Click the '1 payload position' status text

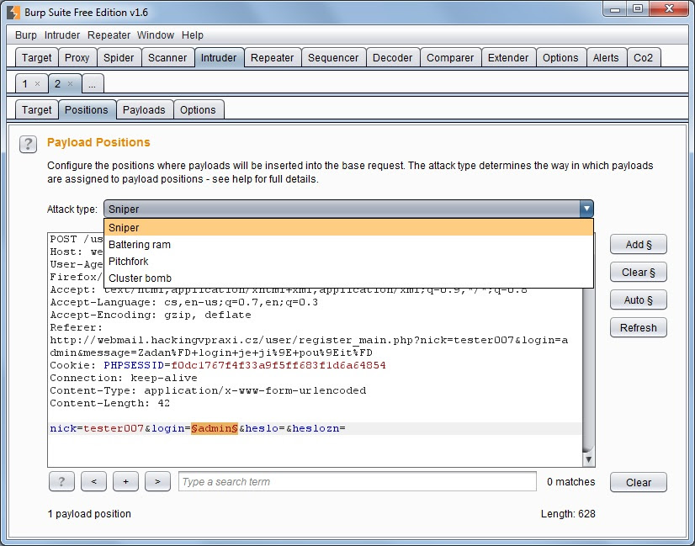tap(89, 514)
